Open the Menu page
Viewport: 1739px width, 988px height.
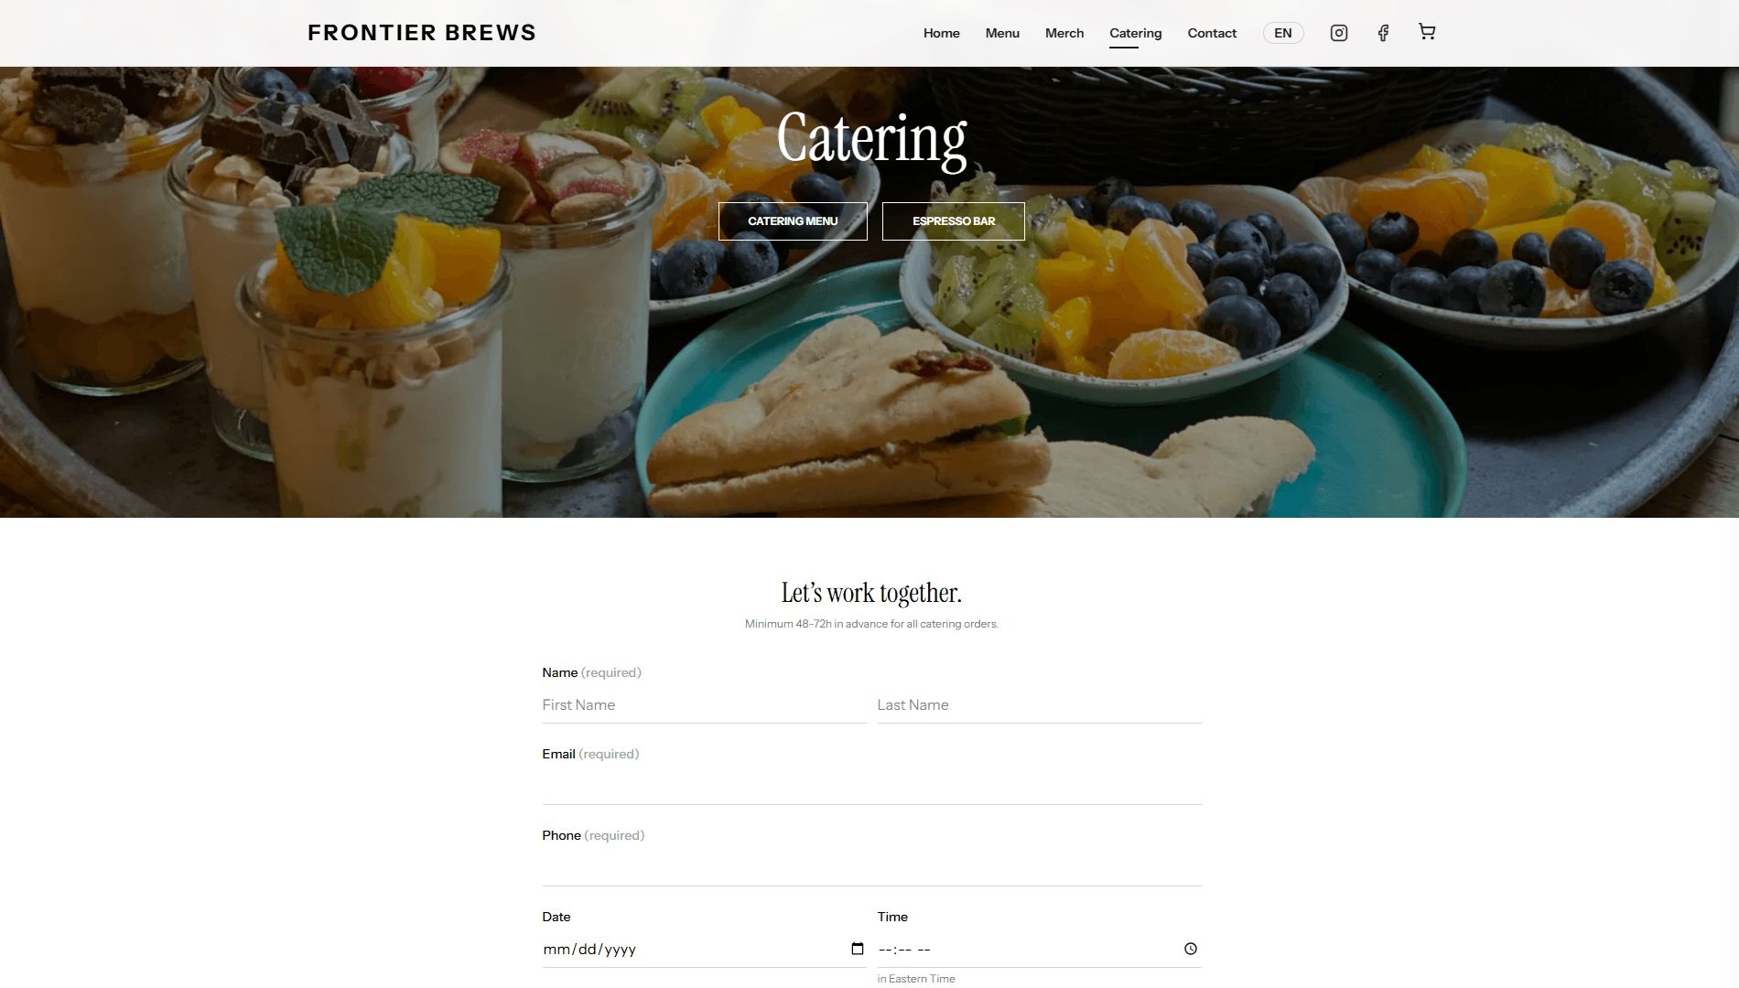1002,33
